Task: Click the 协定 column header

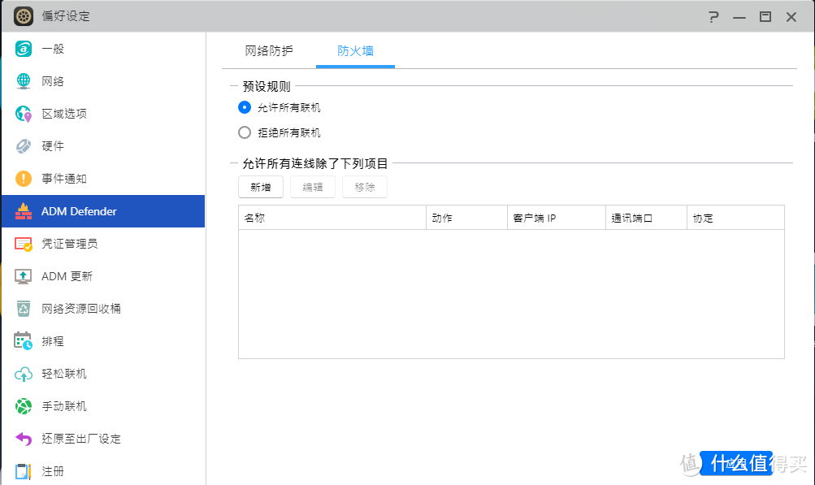Action: [735, 218]
